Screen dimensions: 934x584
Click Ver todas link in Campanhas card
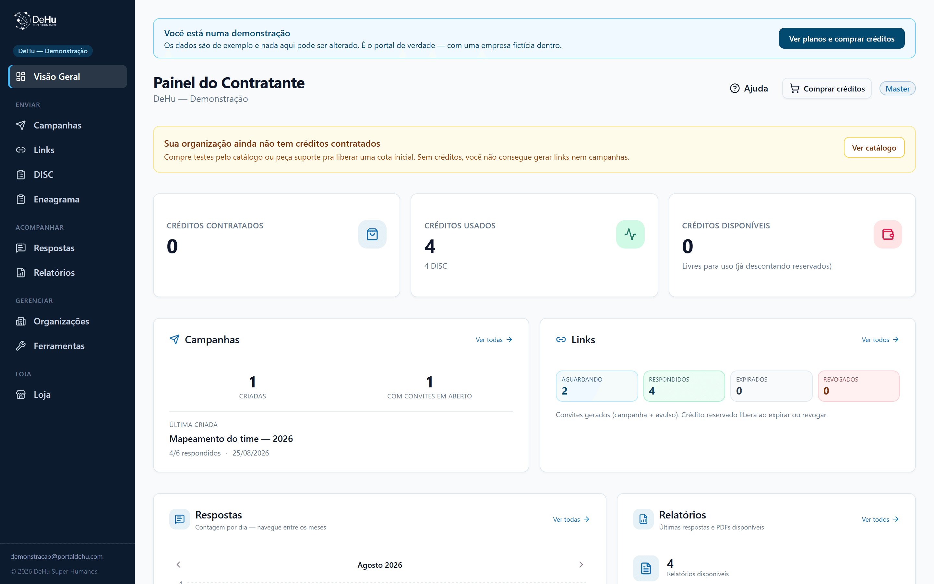(x=494, y=339)
